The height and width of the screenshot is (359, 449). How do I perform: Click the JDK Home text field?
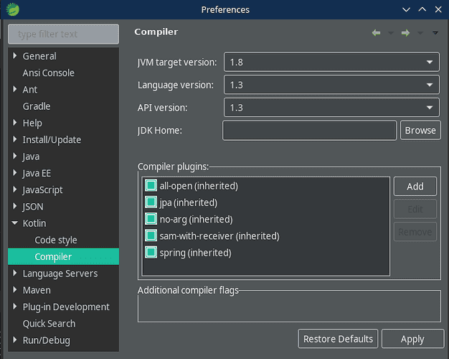point(309,130)
